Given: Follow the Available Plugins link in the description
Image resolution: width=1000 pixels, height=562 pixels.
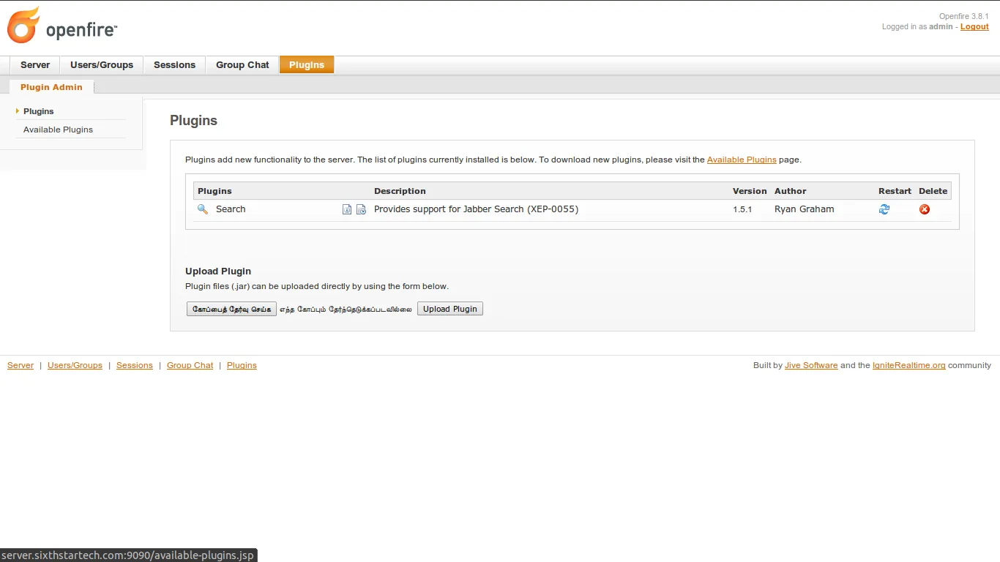Looking at the screenshot, I should point(742,160).
